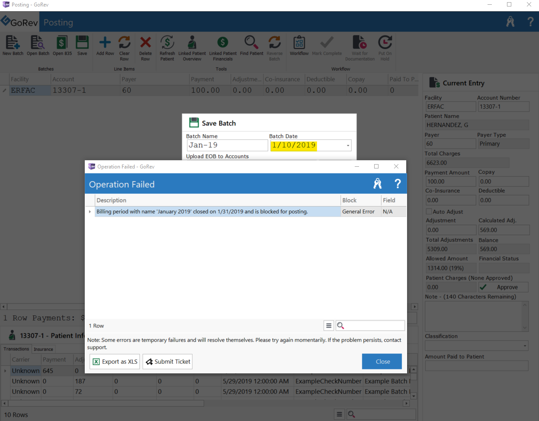Screen dimensions: 539x421
Task: Click the 100.00 payment cell in grid
Action: (210, 91)
